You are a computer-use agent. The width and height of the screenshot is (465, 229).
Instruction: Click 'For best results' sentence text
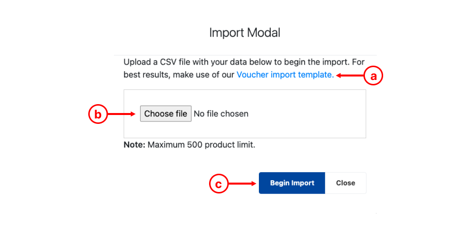click(x=244, y=69)
